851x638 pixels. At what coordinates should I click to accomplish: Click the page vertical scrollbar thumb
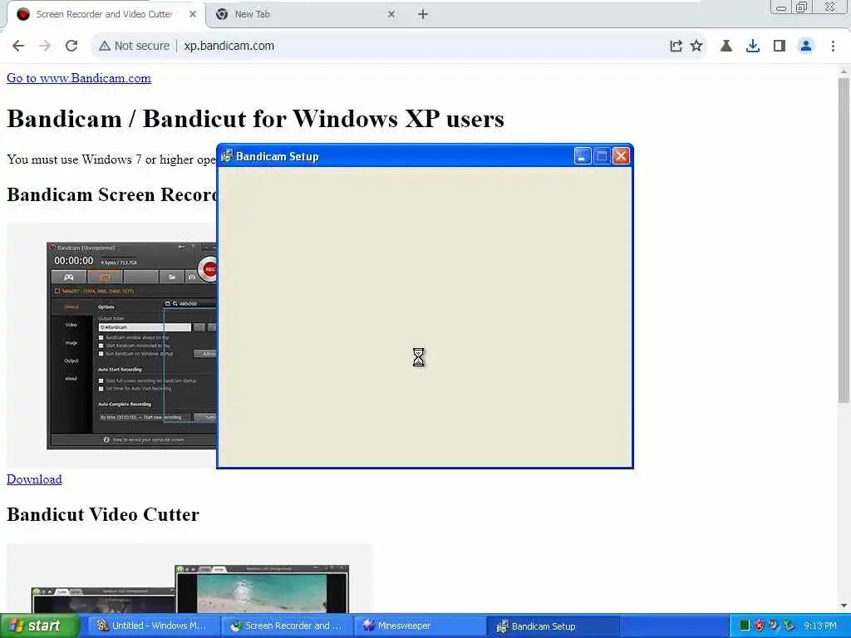click(x=844, y=240)
